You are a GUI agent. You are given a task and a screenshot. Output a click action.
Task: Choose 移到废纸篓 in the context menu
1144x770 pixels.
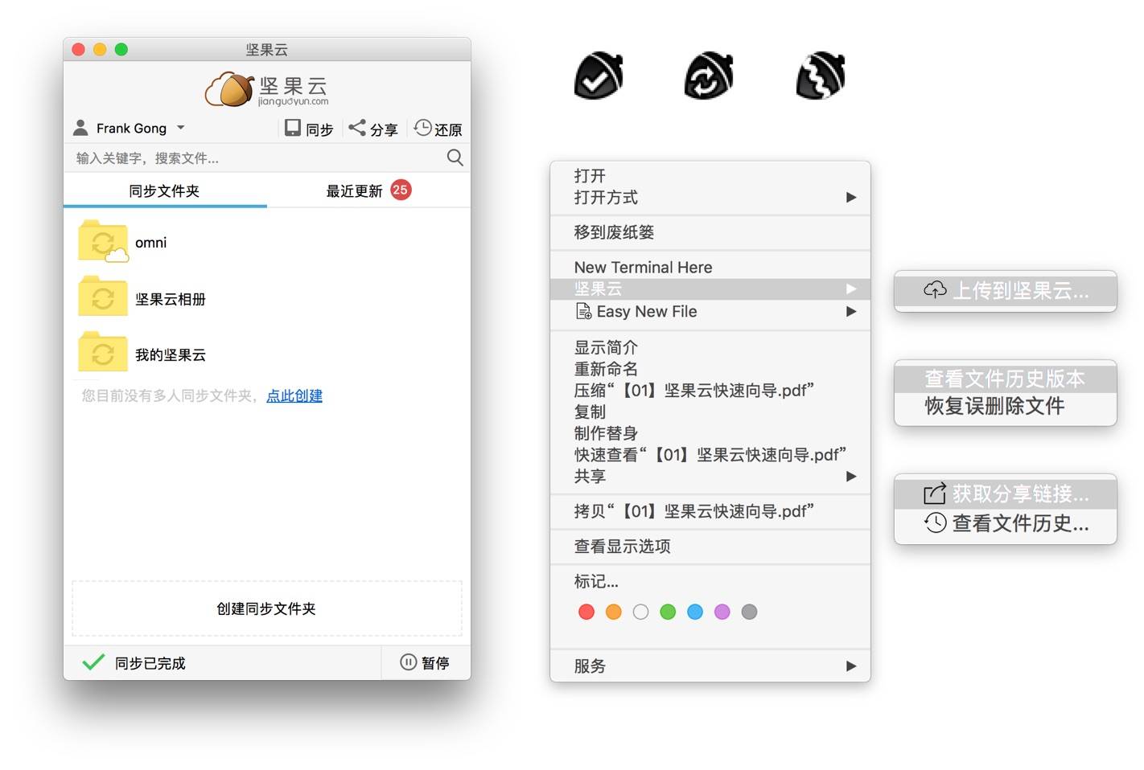614,232
